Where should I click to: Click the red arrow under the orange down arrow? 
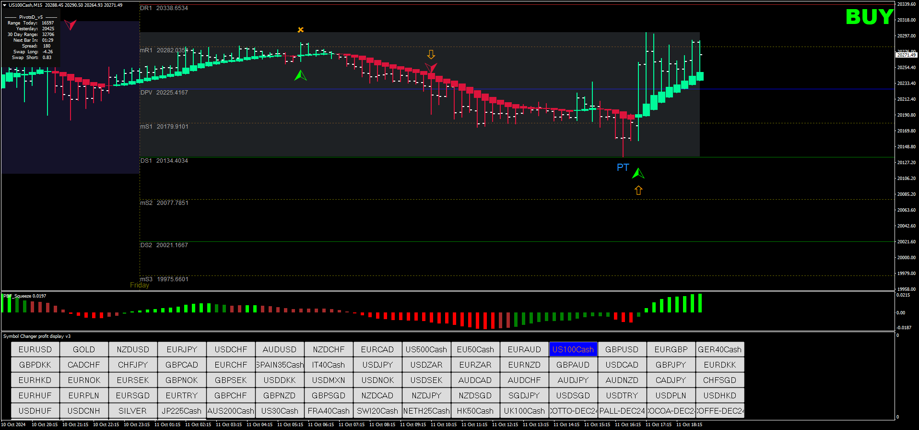coord(431,68)
